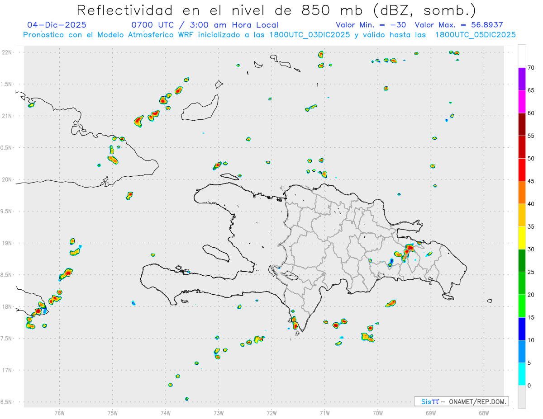Click the colorbar tick label '60'
This screenshot has width=543, height=419.
[531, 113]
